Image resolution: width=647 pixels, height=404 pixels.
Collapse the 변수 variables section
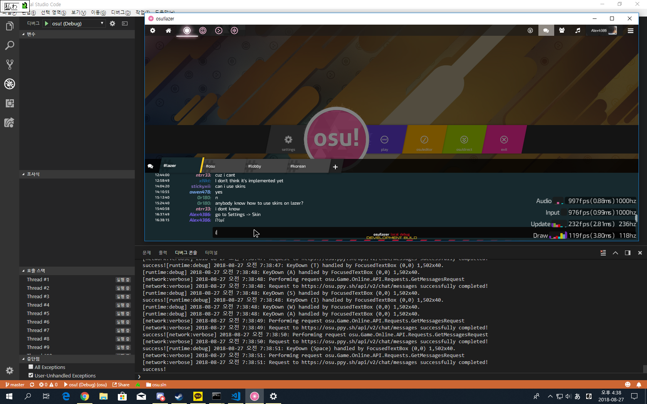(x=24, y=34)
